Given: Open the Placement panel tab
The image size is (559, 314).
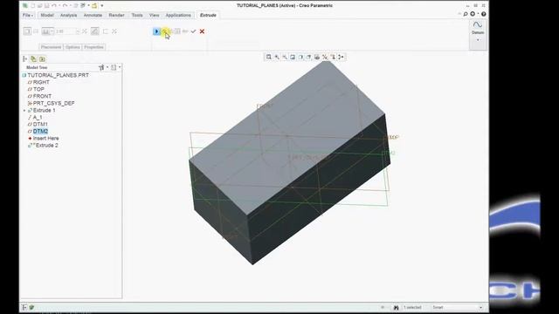Looking at the screenshot, I should pos(51,47).
